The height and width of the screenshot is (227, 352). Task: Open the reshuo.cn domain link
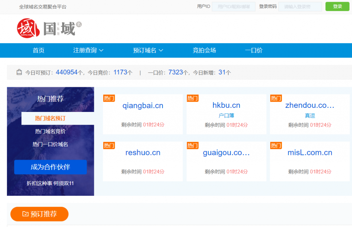coord(143,152)
